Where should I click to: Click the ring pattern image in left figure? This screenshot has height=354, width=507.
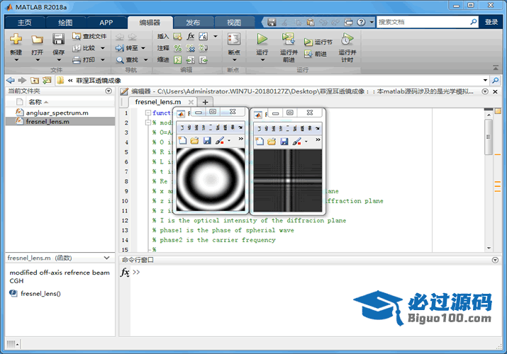coord(211,179)
